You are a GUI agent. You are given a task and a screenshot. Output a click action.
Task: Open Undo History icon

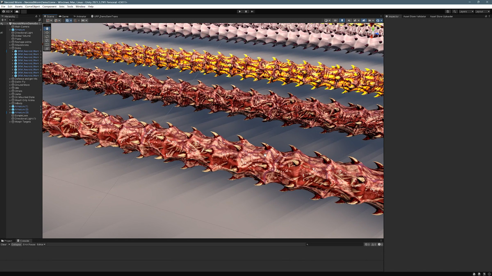pyautogui.click(x=448, y=11)
